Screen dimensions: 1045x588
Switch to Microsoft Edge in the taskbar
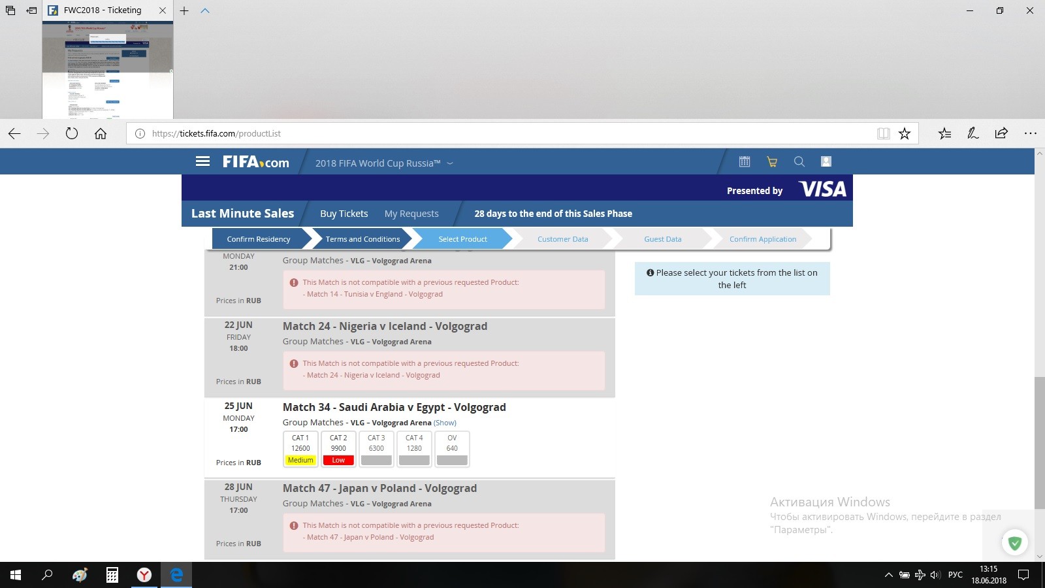pyautogui.click(x=176, y=575)
